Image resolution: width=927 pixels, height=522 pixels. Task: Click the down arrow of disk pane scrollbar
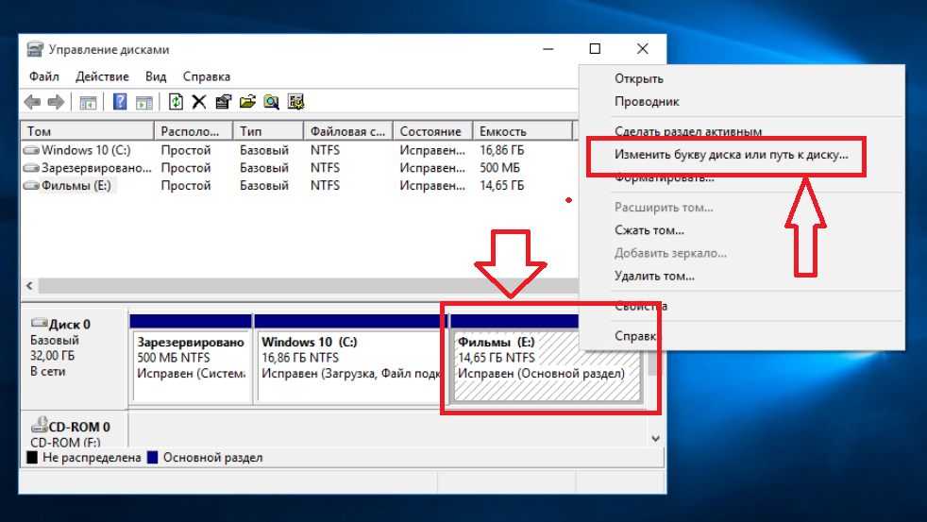click(655, 439)
